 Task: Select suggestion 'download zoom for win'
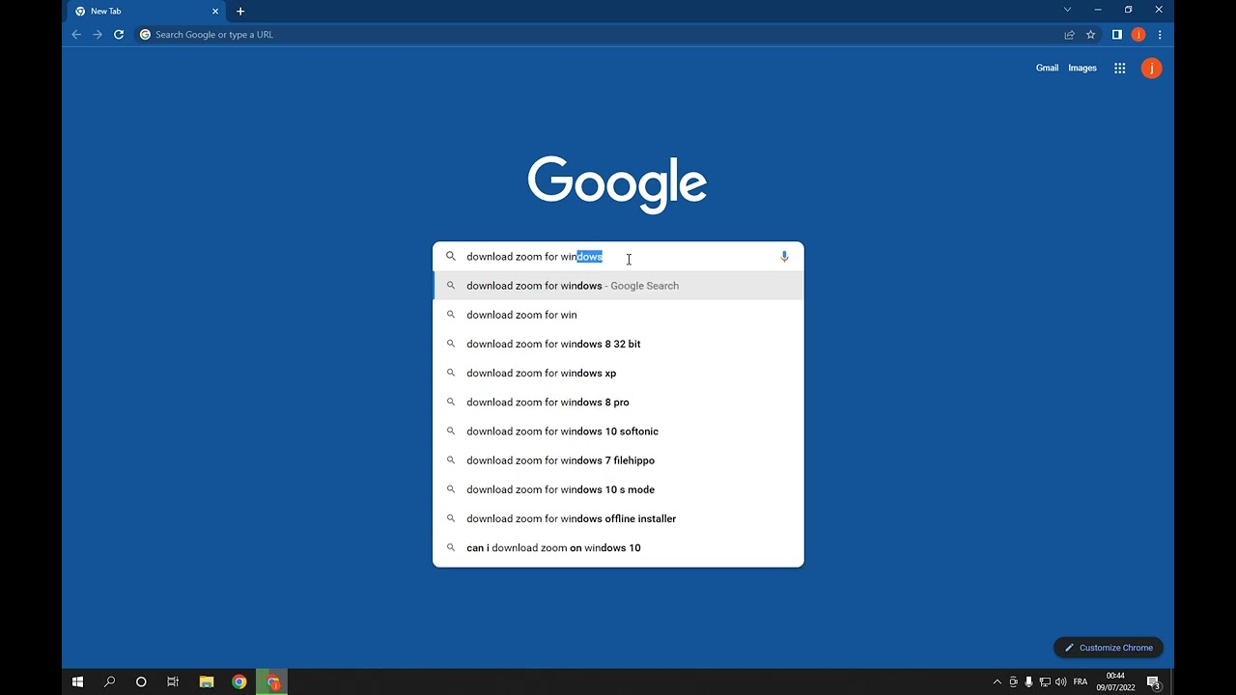618,315
